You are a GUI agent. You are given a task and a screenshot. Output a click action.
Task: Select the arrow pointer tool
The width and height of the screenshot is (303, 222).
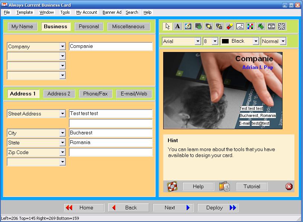[167, 26]
